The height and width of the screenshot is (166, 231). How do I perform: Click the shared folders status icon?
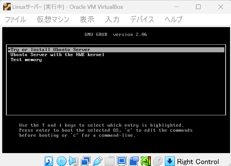[x=109, y=161]
